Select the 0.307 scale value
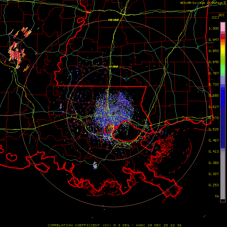The height and width of the screenshot is (227, 227). pyautogui.click(x=214, y=174)
